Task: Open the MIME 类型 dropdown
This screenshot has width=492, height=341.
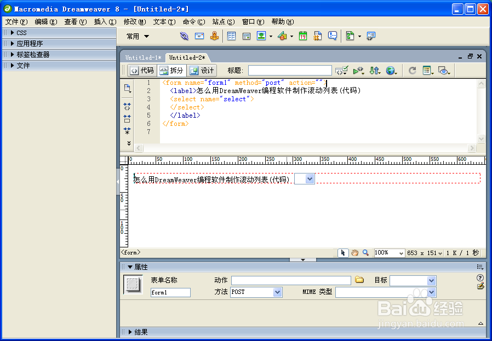Action: [x=431, y=292]
